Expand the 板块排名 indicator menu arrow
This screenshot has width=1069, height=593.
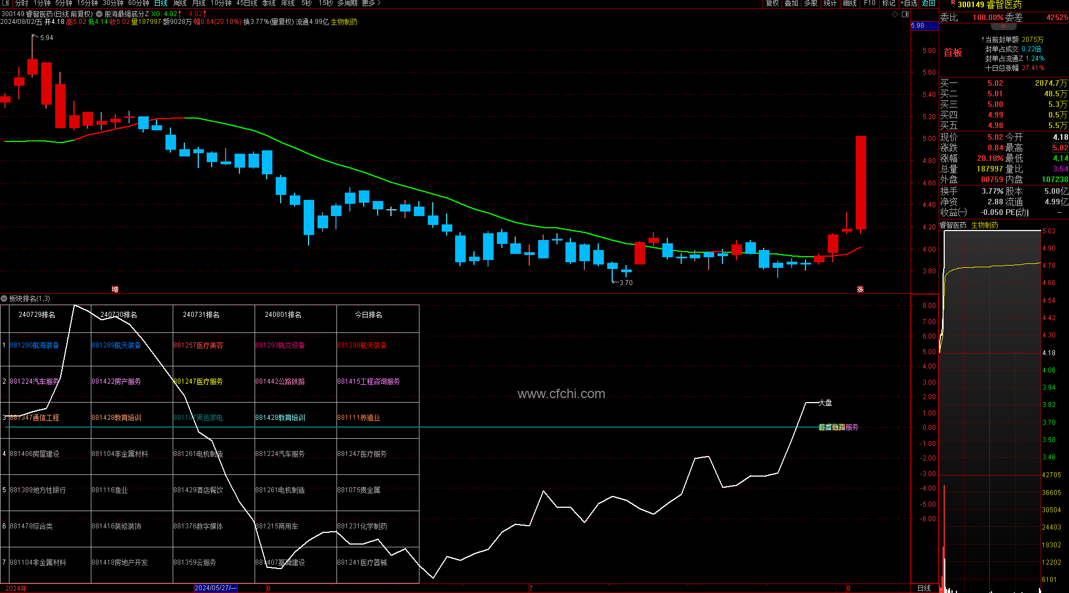pos(4,299)
